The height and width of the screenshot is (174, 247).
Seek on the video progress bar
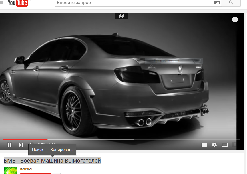pyautogui.click(x=121, y=139)
